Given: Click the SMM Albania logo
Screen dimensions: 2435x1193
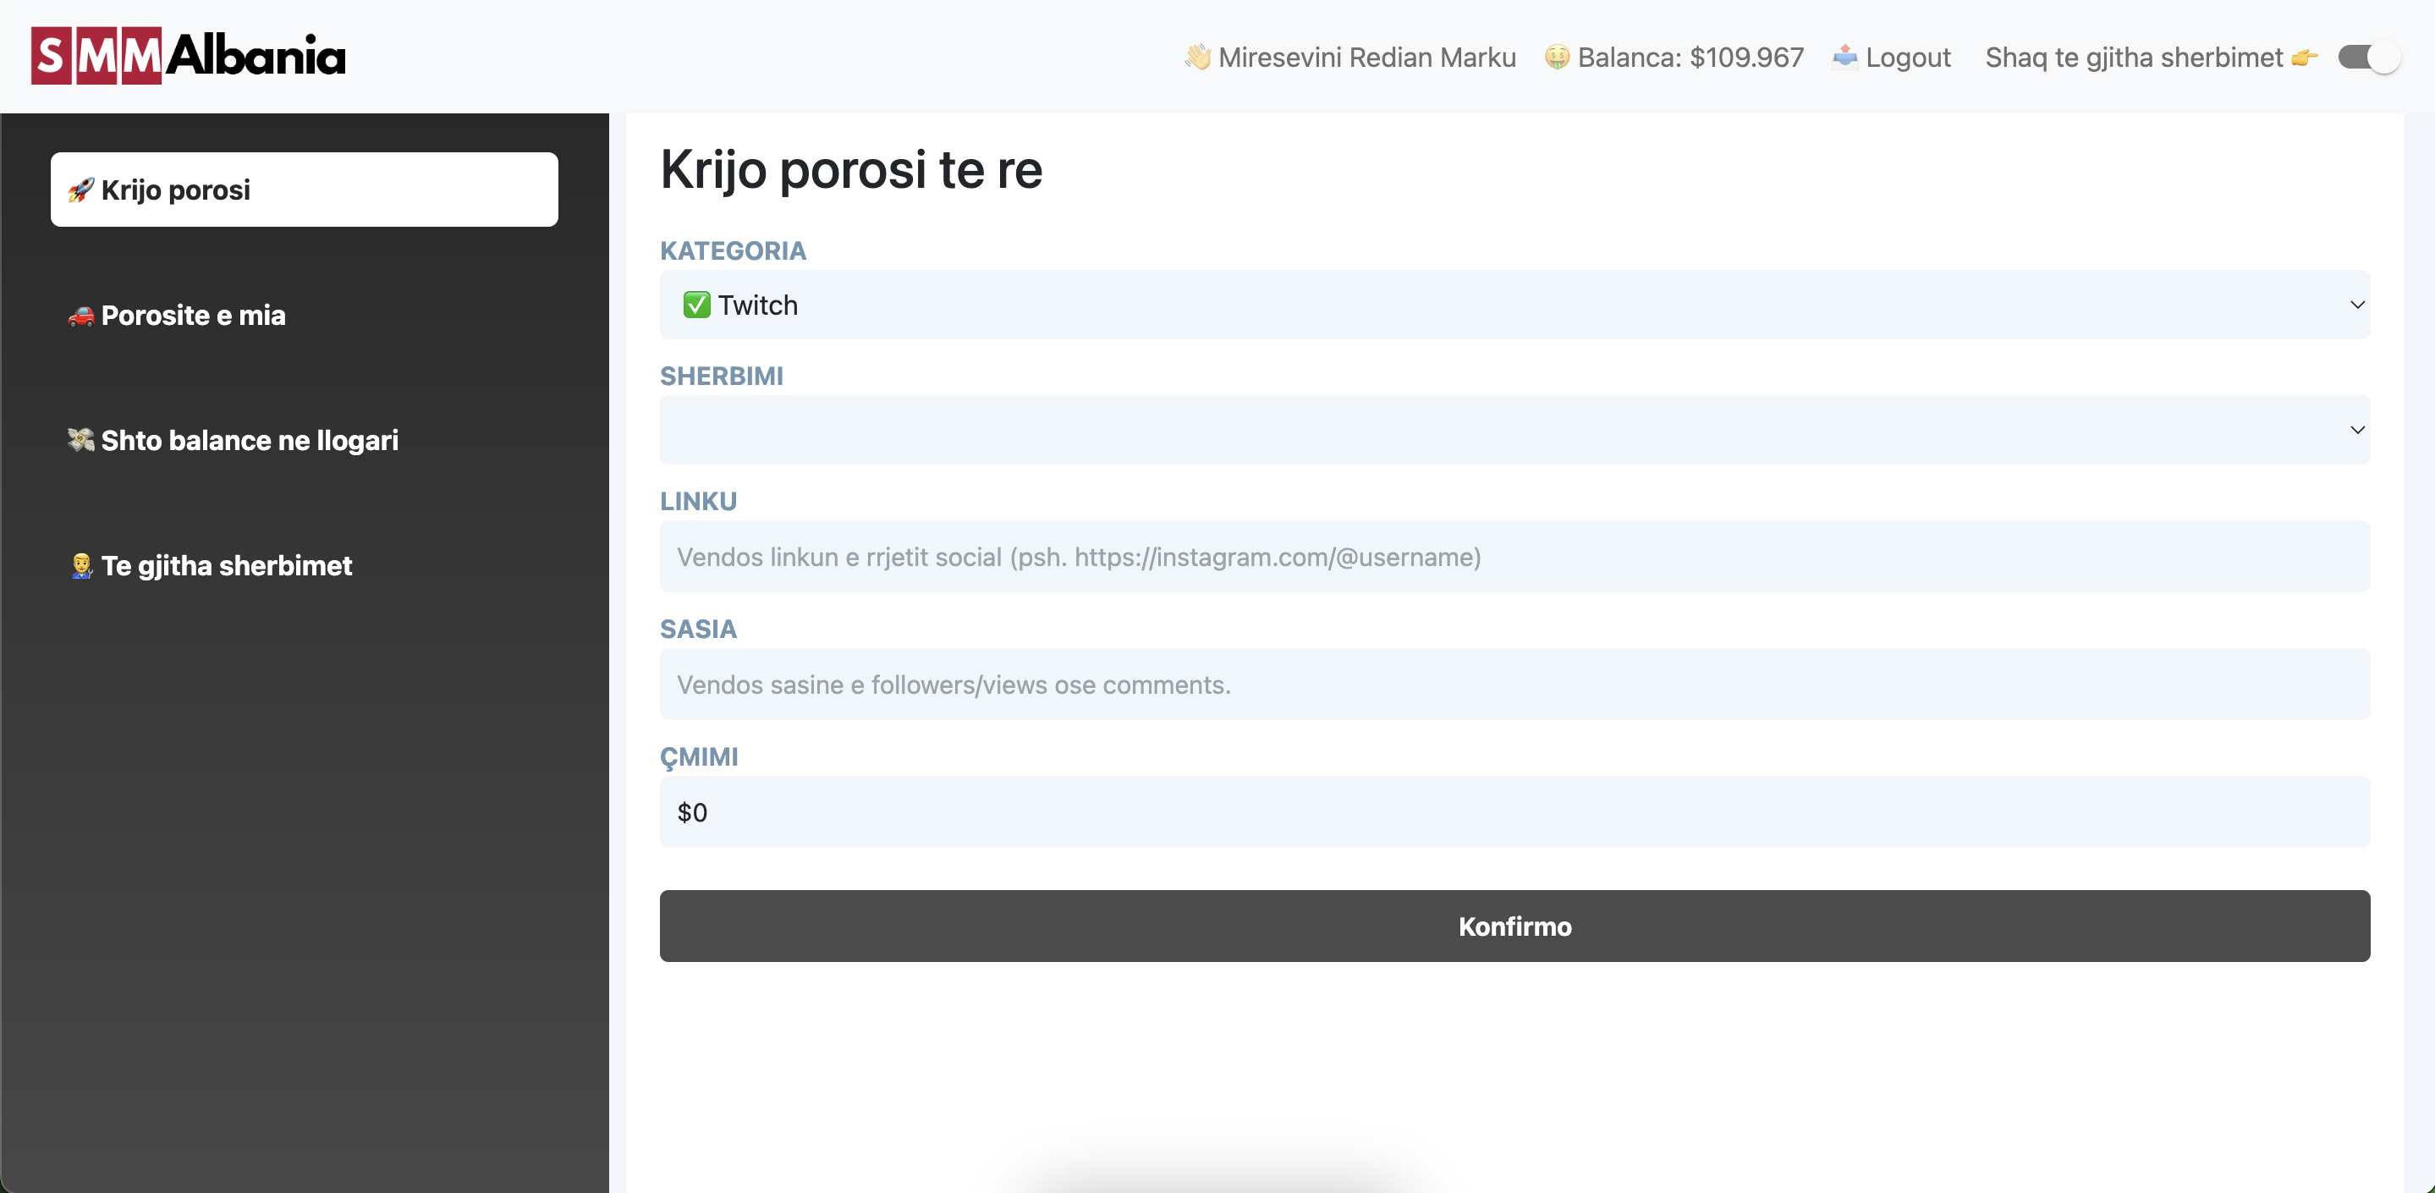Looking at the screenshot, I should [188, 56].
